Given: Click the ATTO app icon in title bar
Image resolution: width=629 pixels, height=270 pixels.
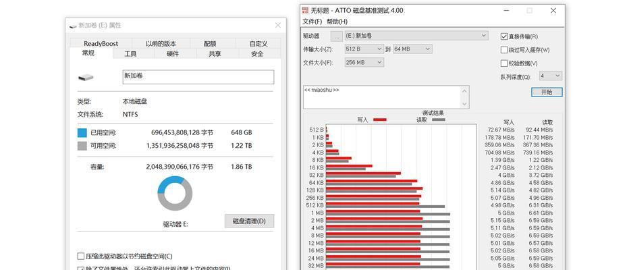Looking at the screenshot, I should point(305,11).
